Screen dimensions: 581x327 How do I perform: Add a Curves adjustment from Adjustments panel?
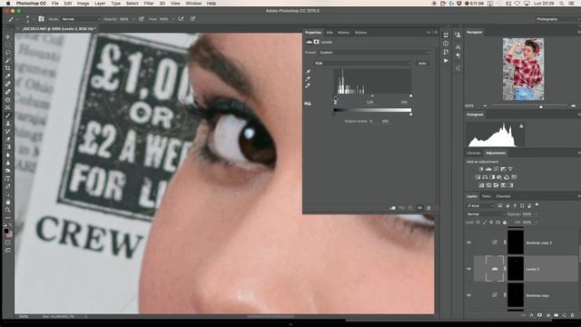[x=496, y=169]
